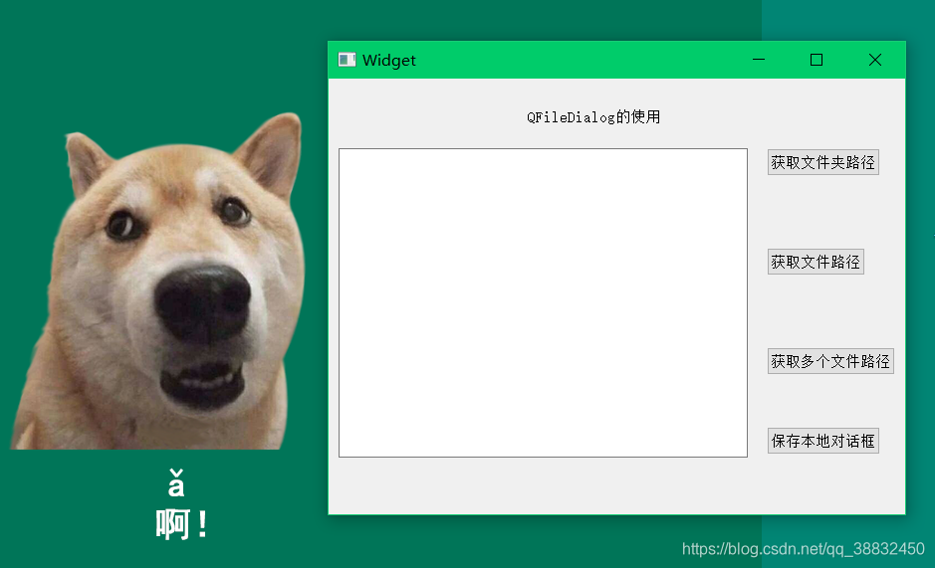Click the 保存本地对话框 button
The width and height of the screenshot is (935, 568).
coord(822,441)
